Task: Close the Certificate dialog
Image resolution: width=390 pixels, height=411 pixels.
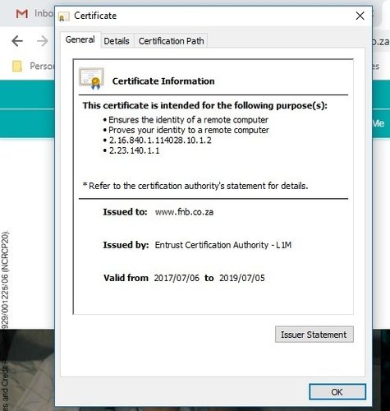Action: point(360,16)
